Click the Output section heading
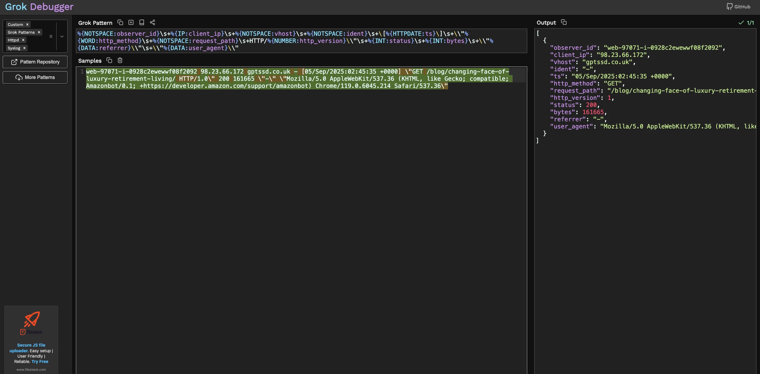 [546, 23]
